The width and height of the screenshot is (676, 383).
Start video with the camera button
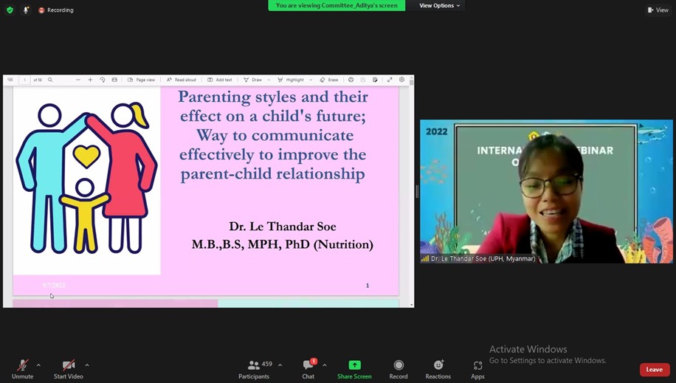coord(68,366)
